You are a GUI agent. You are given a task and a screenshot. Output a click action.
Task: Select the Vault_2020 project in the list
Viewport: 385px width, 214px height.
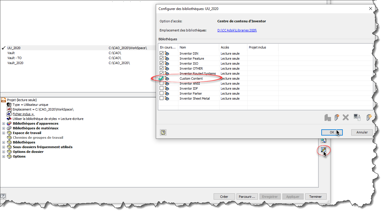tap(15, 63)
